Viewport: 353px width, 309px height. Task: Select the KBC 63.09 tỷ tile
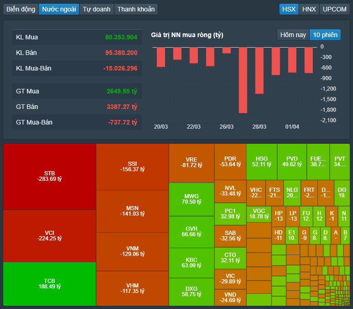[x=191, y=263]
